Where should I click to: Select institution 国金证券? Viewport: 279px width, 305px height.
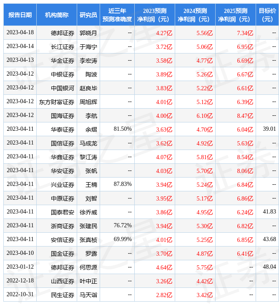pyautogui.click(x=63, y=254)
